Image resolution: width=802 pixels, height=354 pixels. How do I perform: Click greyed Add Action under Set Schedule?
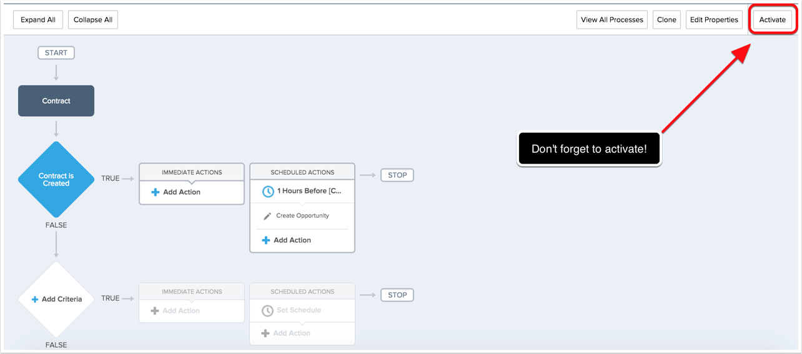pos(292,333)
